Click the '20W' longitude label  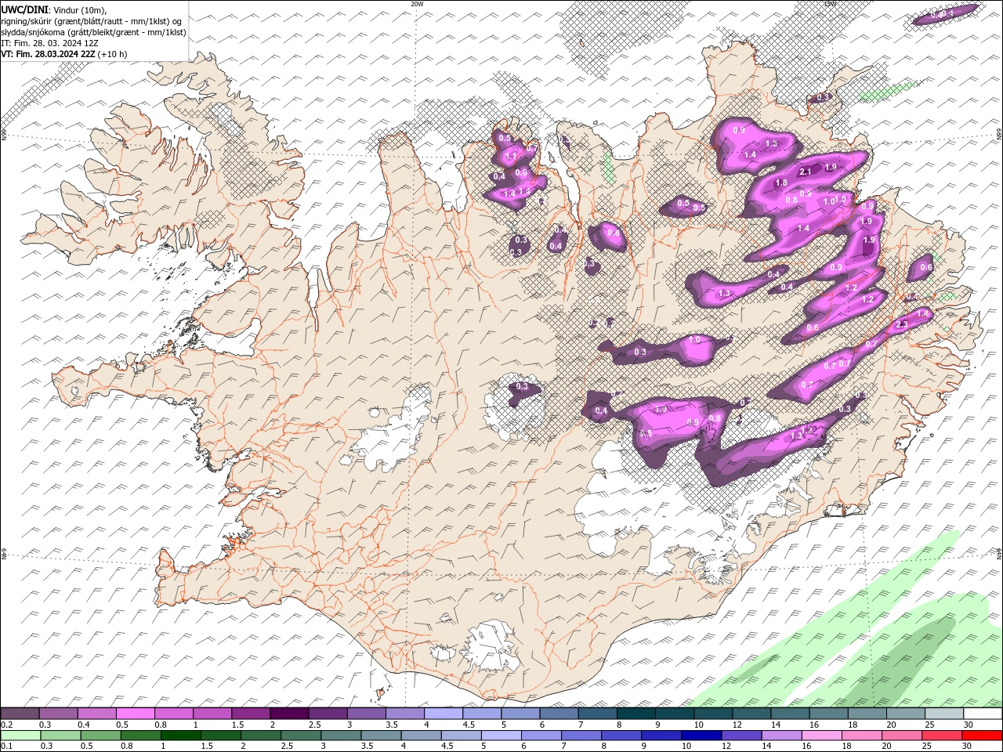coord(417,4)
